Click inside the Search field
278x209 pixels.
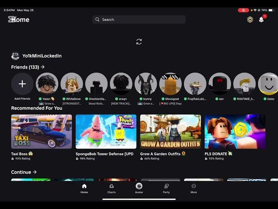(139, 20)
